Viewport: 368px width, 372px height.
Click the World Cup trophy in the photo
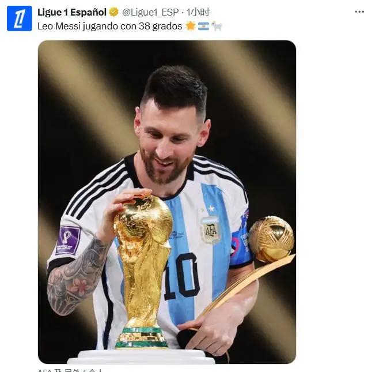[x=142, y=270]
